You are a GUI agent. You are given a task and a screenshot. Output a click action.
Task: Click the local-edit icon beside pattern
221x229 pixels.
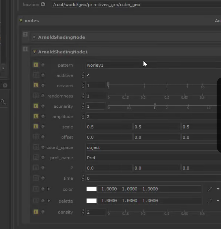click(36, 65)
